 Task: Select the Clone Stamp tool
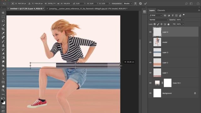3,46
